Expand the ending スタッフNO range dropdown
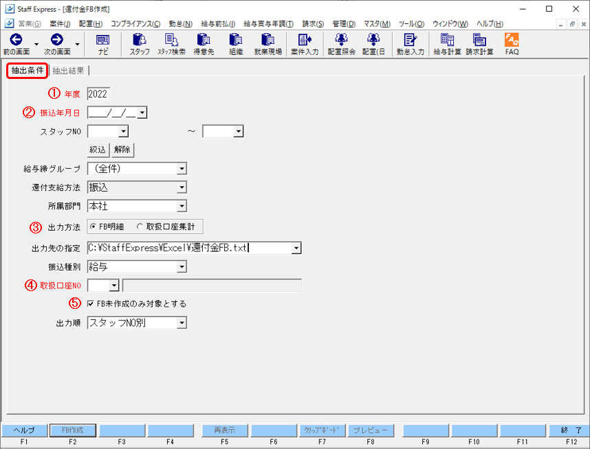This screenshot has width=590, height=449. pos(239,132)
